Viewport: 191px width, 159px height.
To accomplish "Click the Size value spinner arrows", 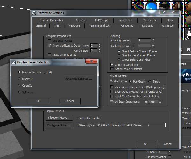I will point(100,46).
